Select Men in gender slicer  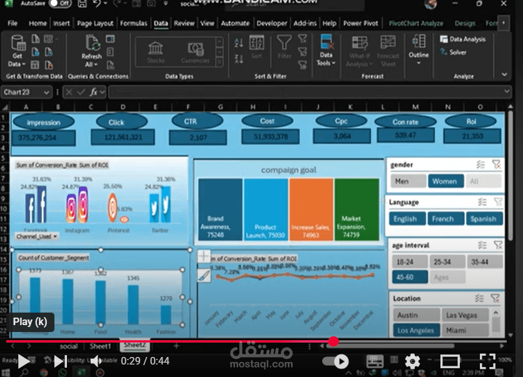[x=409, y=181]
